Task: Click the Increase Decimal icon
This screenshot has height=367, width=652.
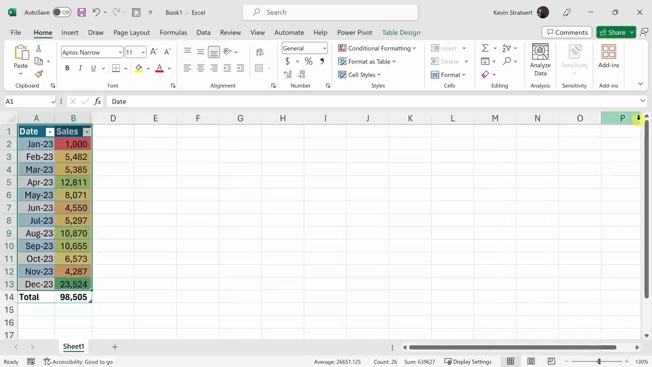Action: coord(288,74)
